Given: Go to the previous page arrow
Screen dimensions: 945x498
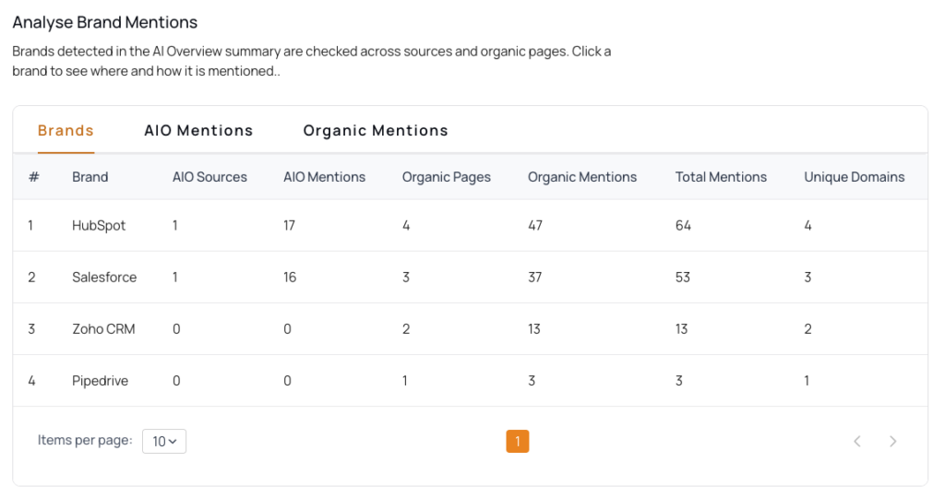Looking at the screenshot, I should [x=857, y=442].
